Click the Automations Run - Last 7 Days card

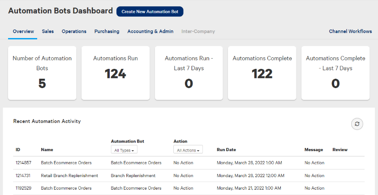pyautogui.click(x=189, y=72)
